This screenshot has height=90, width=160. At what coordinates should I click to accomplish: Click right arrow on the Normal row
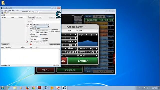tap(96, 55)
